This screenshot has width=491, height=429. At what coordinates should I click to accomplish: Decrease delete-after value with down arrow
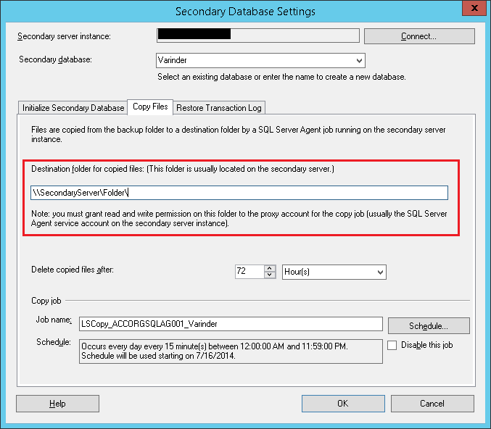coord(270,275)
